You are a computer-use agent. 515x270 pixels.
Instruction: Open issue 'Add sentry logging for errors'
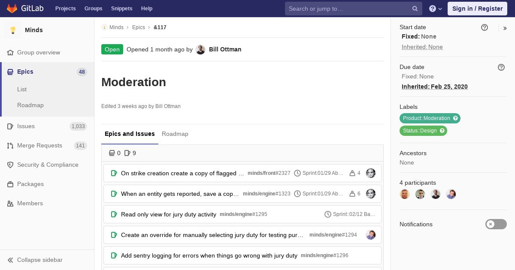(x=209, y=255)
